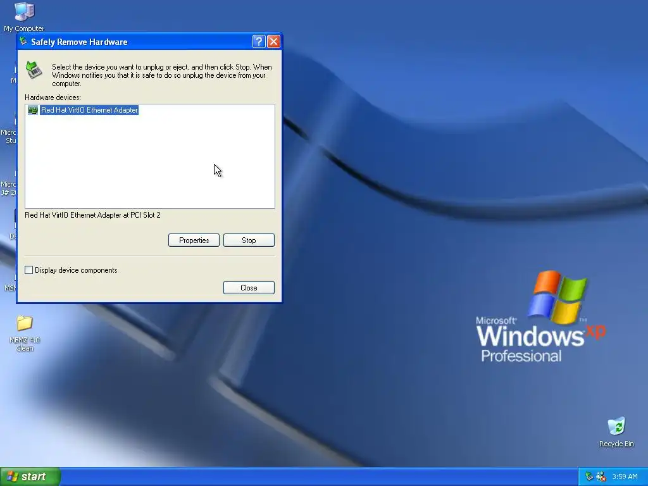Viewport: 648px width, 486px height.
Task: Click the Safely Remove Hardware title bar icon
Action: click(23, 41)
